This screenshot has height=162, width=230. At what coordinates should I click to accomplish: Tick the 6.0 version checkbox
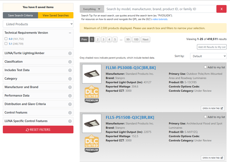(x=6, y=39)
